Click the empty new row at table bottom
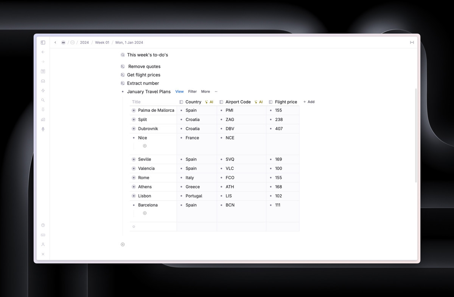 pyautogui.click(x=153, y=227)
